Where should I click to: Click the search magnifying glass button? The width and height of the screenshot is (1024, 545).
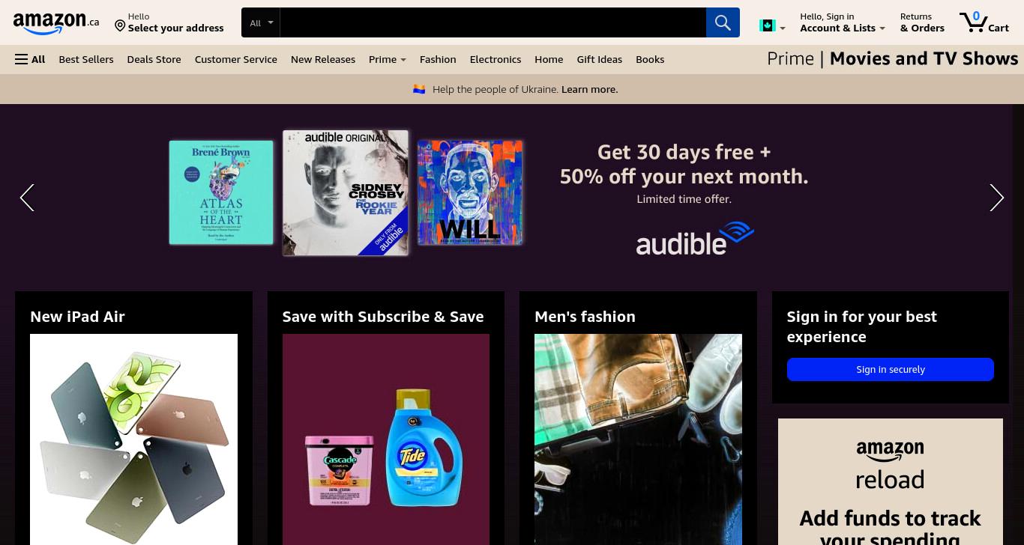pyautogui.click(x=723, y=22)
